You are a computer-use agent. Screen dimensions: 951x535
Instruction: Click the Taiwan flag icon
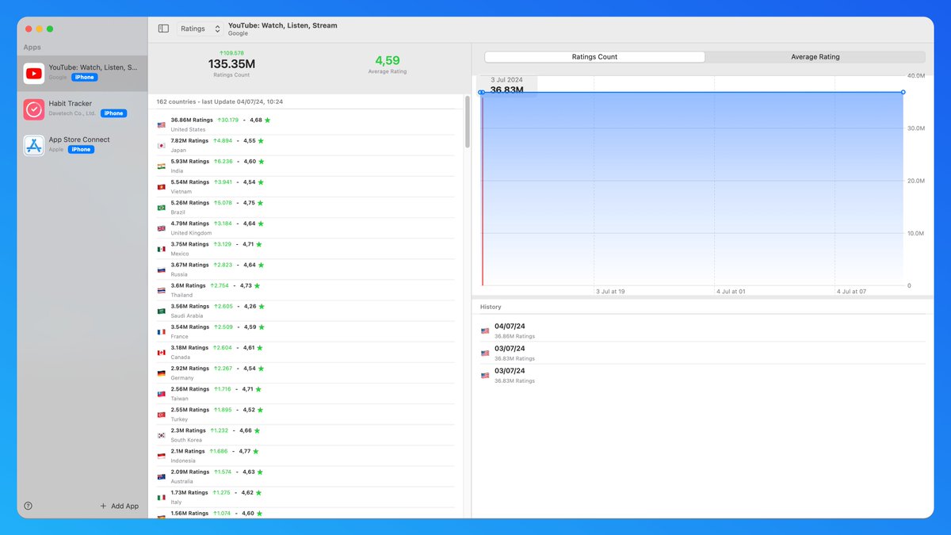click(161, 393)
